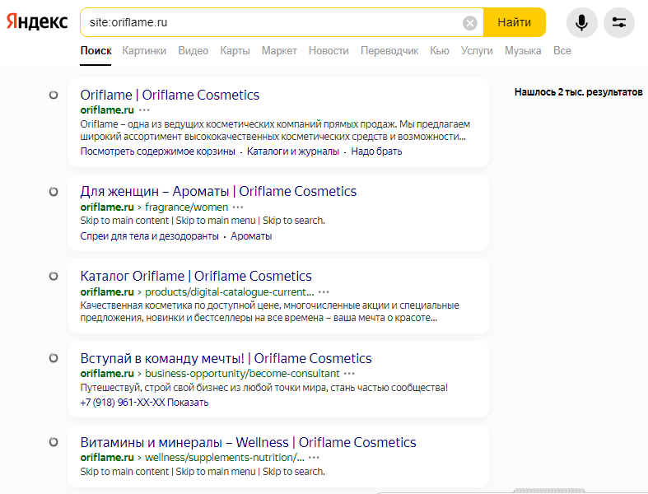Open three-dots menu next to digital-catalogue-current

tap(324, 291)
